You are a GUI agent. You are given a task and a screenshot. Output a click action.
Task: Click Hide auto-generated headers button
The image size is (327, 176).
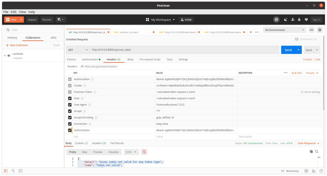[x=99, y=66]
